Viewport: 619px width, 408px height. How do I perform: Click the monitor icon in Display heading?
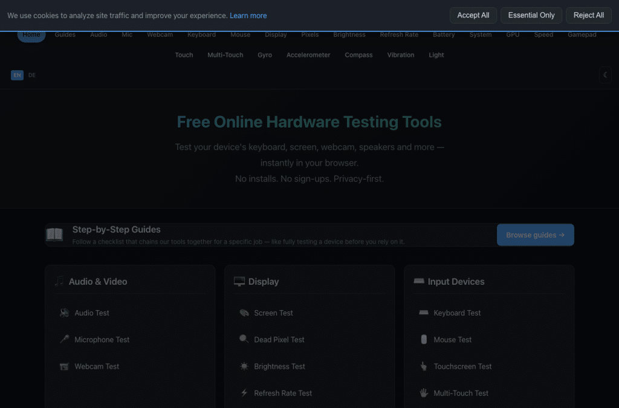tap(239, 281)
